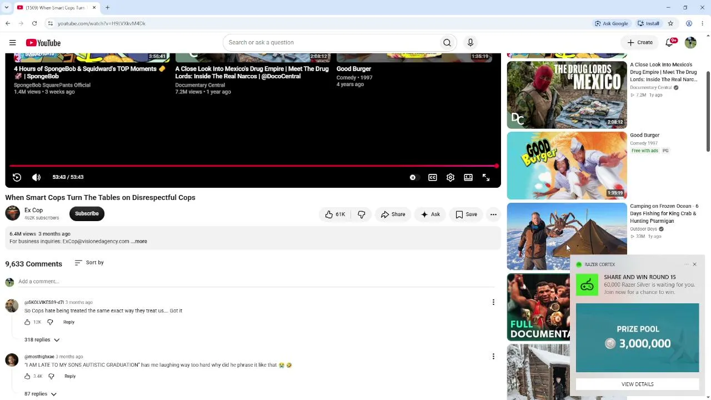Focus the YouTube search field
Screen dimensions: 711x400
click(x=332, y=43)
